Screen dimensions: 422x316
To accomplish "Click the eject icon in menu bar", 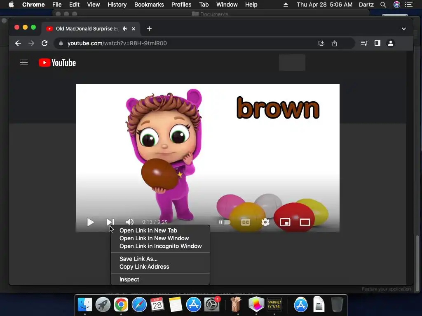I will pos(286,5).
